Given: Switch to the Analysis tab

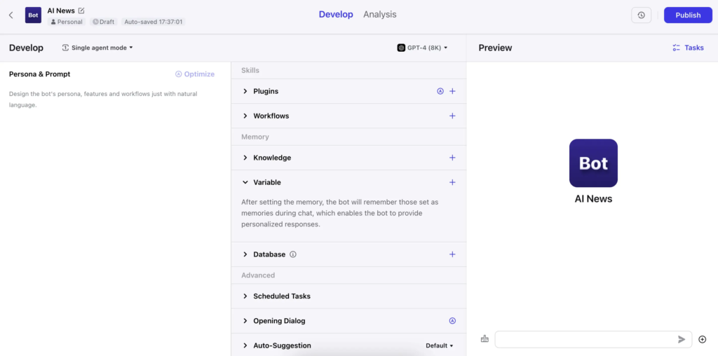Looking at the screenshot, I should pos(379,14).
